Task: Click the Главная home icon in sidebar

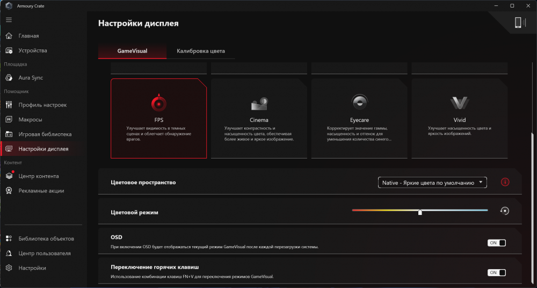Action: click(9, 36)
